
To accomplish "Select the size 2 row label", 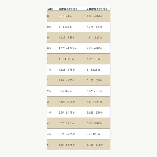I will [48, 80].
